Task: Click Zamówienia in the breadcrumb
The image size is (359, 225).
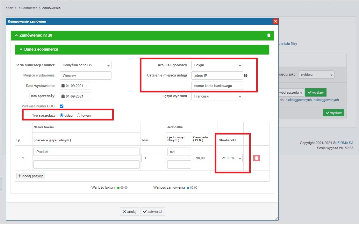Action: point(51,8)
